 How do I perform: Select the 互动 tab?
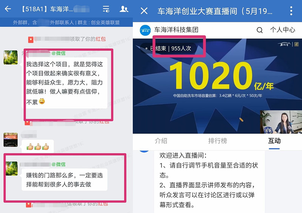(x=274, y=141)
